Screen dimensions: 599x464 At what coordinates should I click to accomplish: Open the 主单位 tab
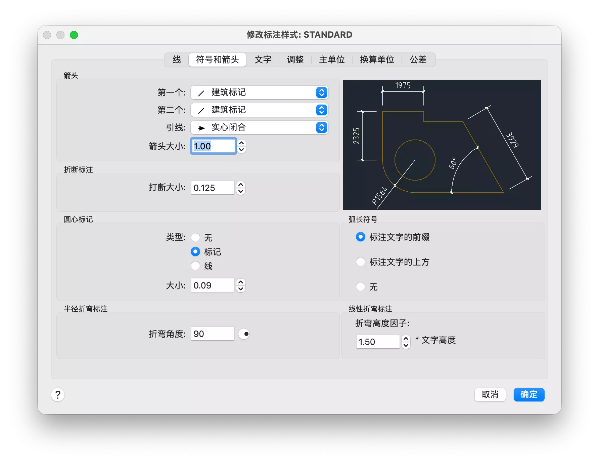[x=331, y=60]
